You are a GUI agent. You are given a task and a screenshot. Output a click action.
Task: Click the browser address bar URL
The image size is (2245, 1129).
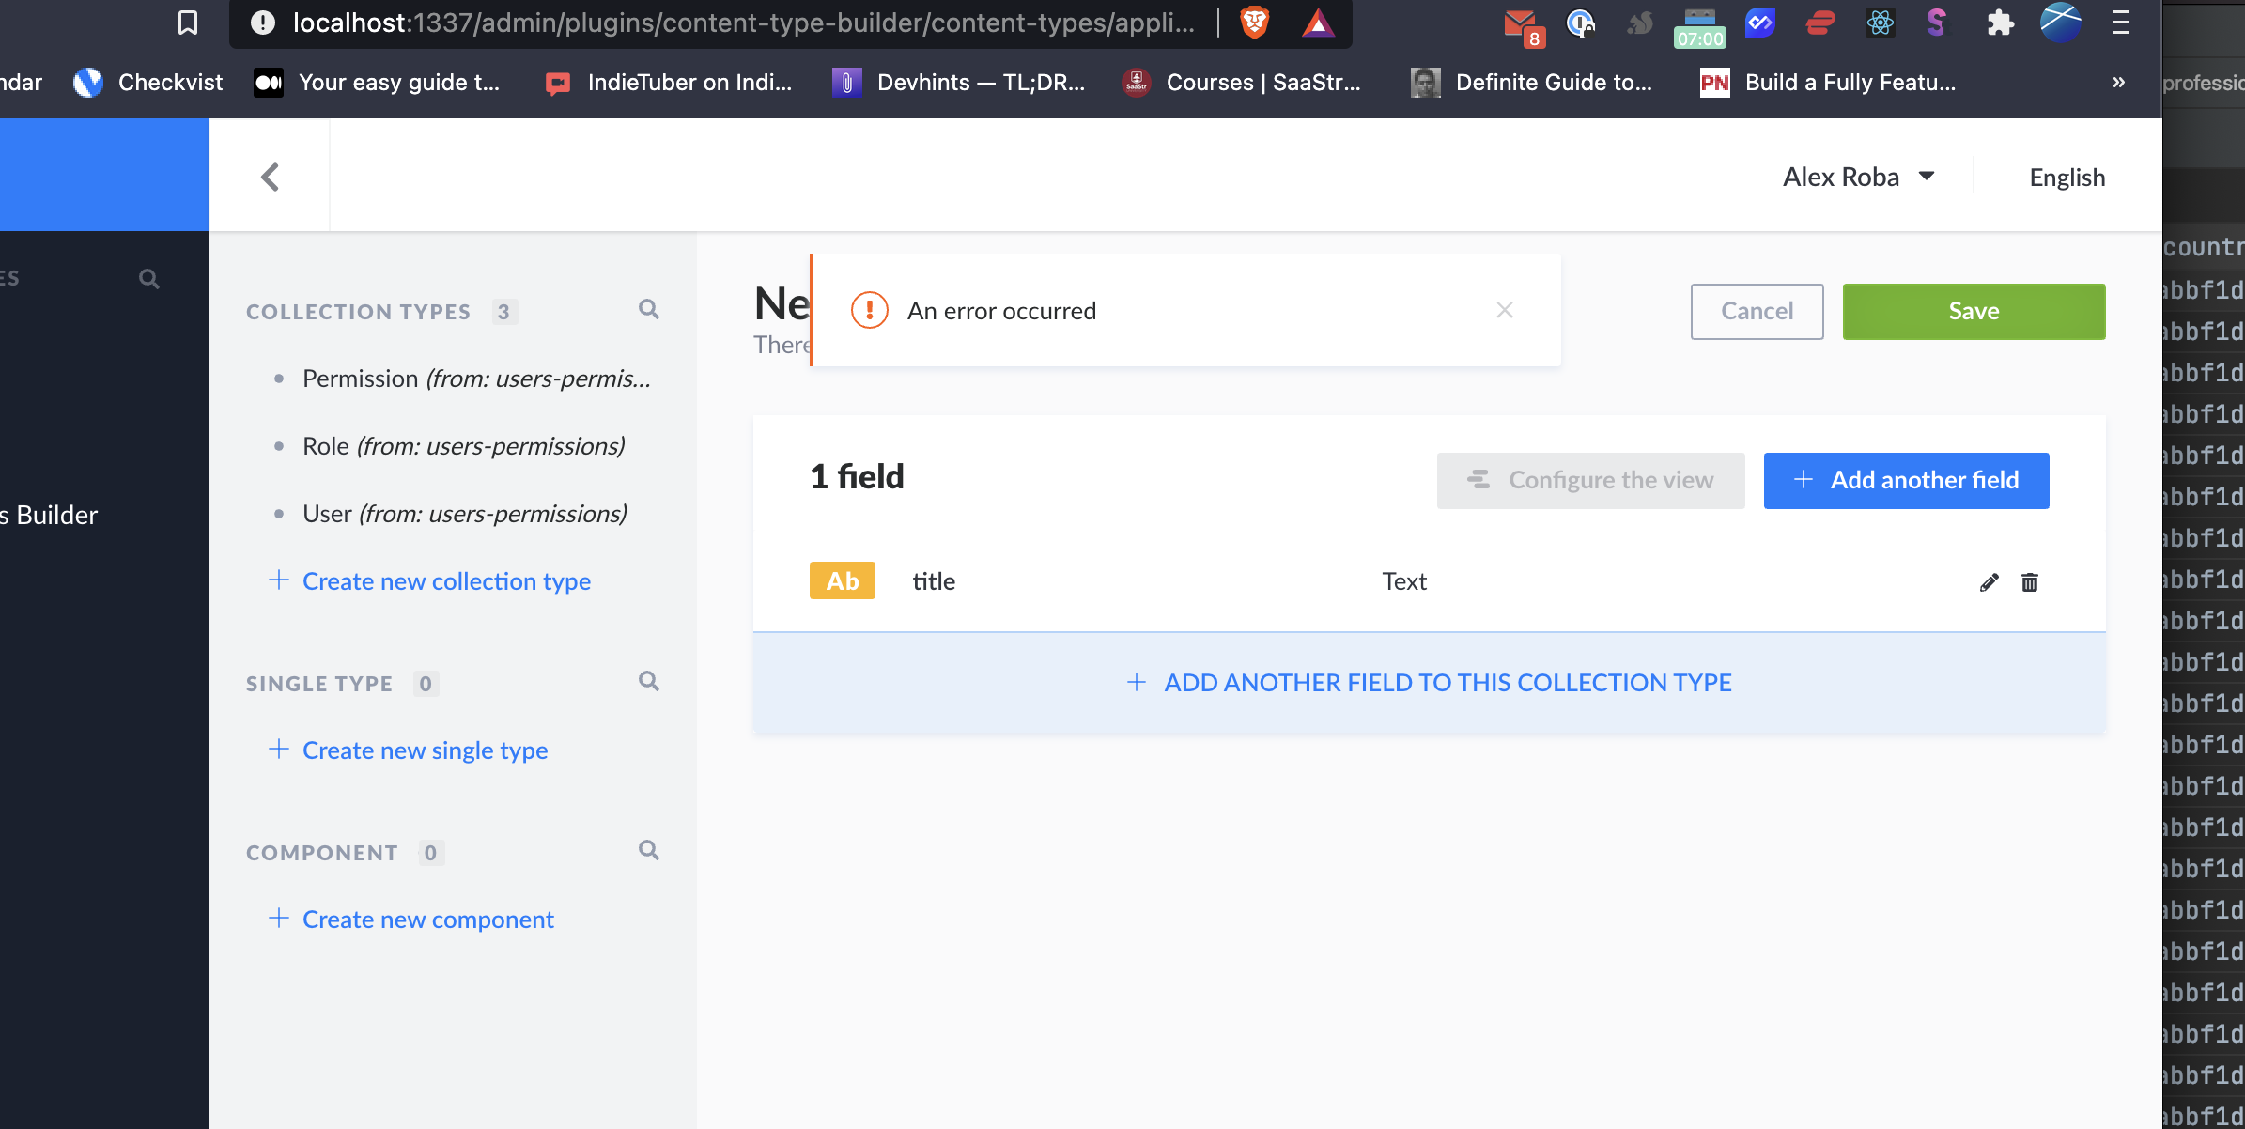pyautogui.click(x=744, y=23)
